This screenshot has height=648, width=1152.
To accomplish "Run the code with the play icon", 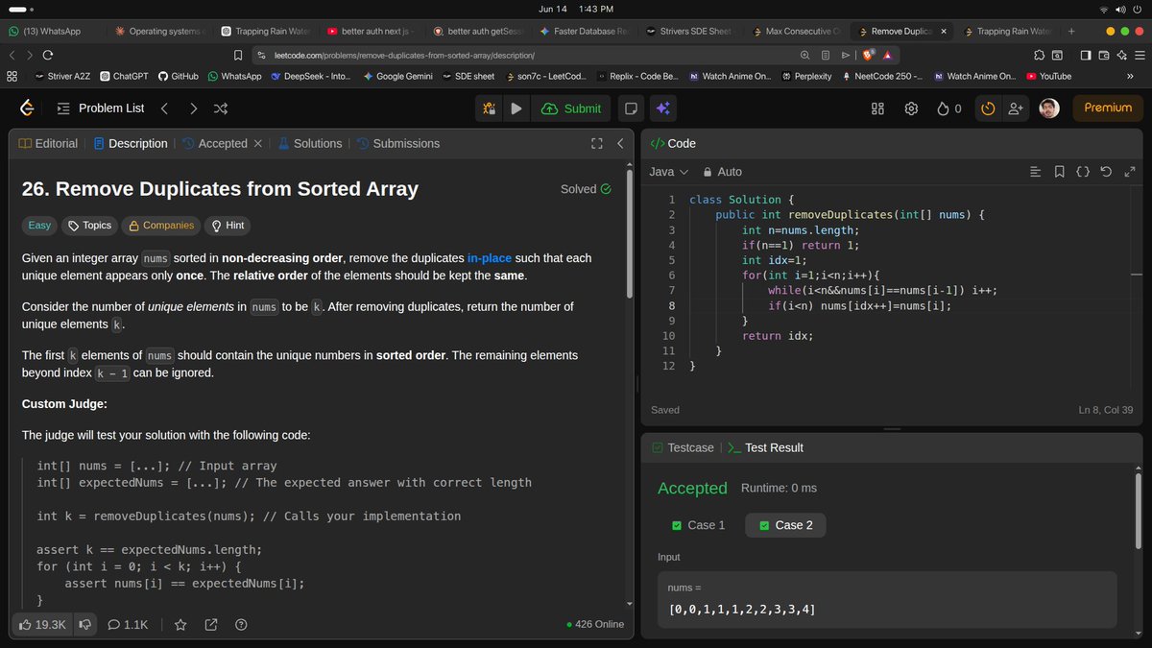I will (x=516, y=108).
